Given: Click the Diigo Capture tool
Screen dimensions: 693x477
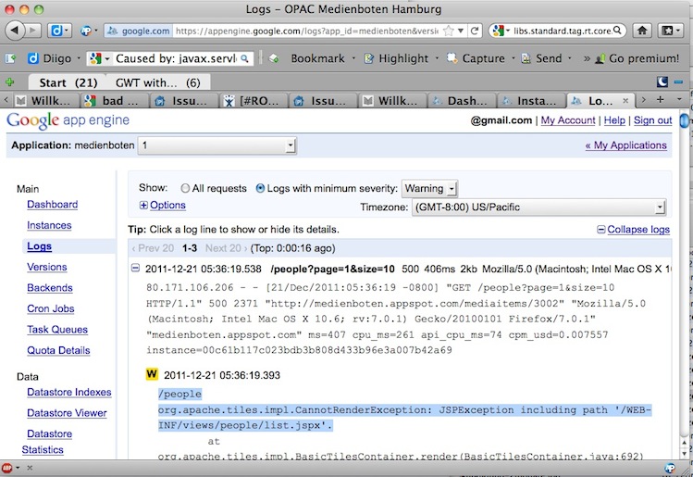Looking at the screenshot, I should pos(475,58).
